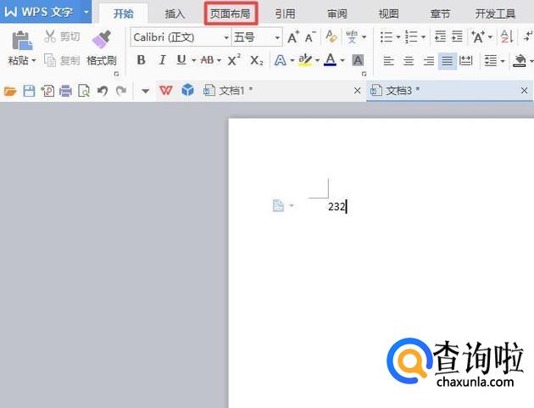Click the Print icon in quick access bar

(65, 91)
